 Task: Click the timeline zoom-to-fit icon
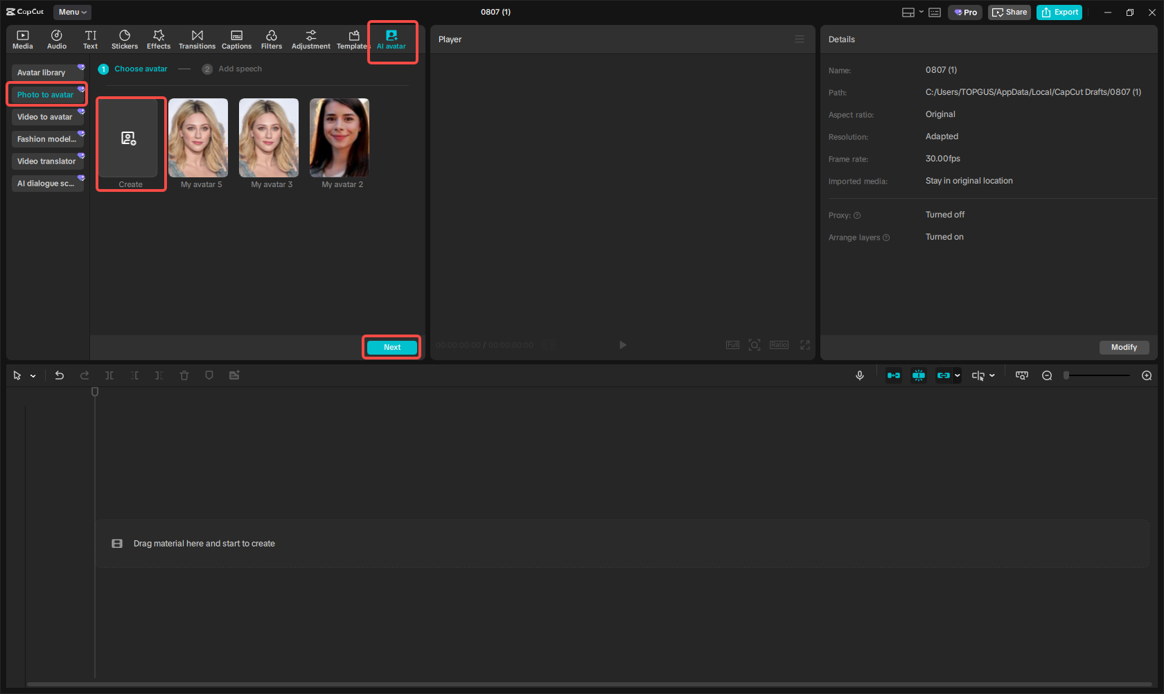[x=1022, y=375]
